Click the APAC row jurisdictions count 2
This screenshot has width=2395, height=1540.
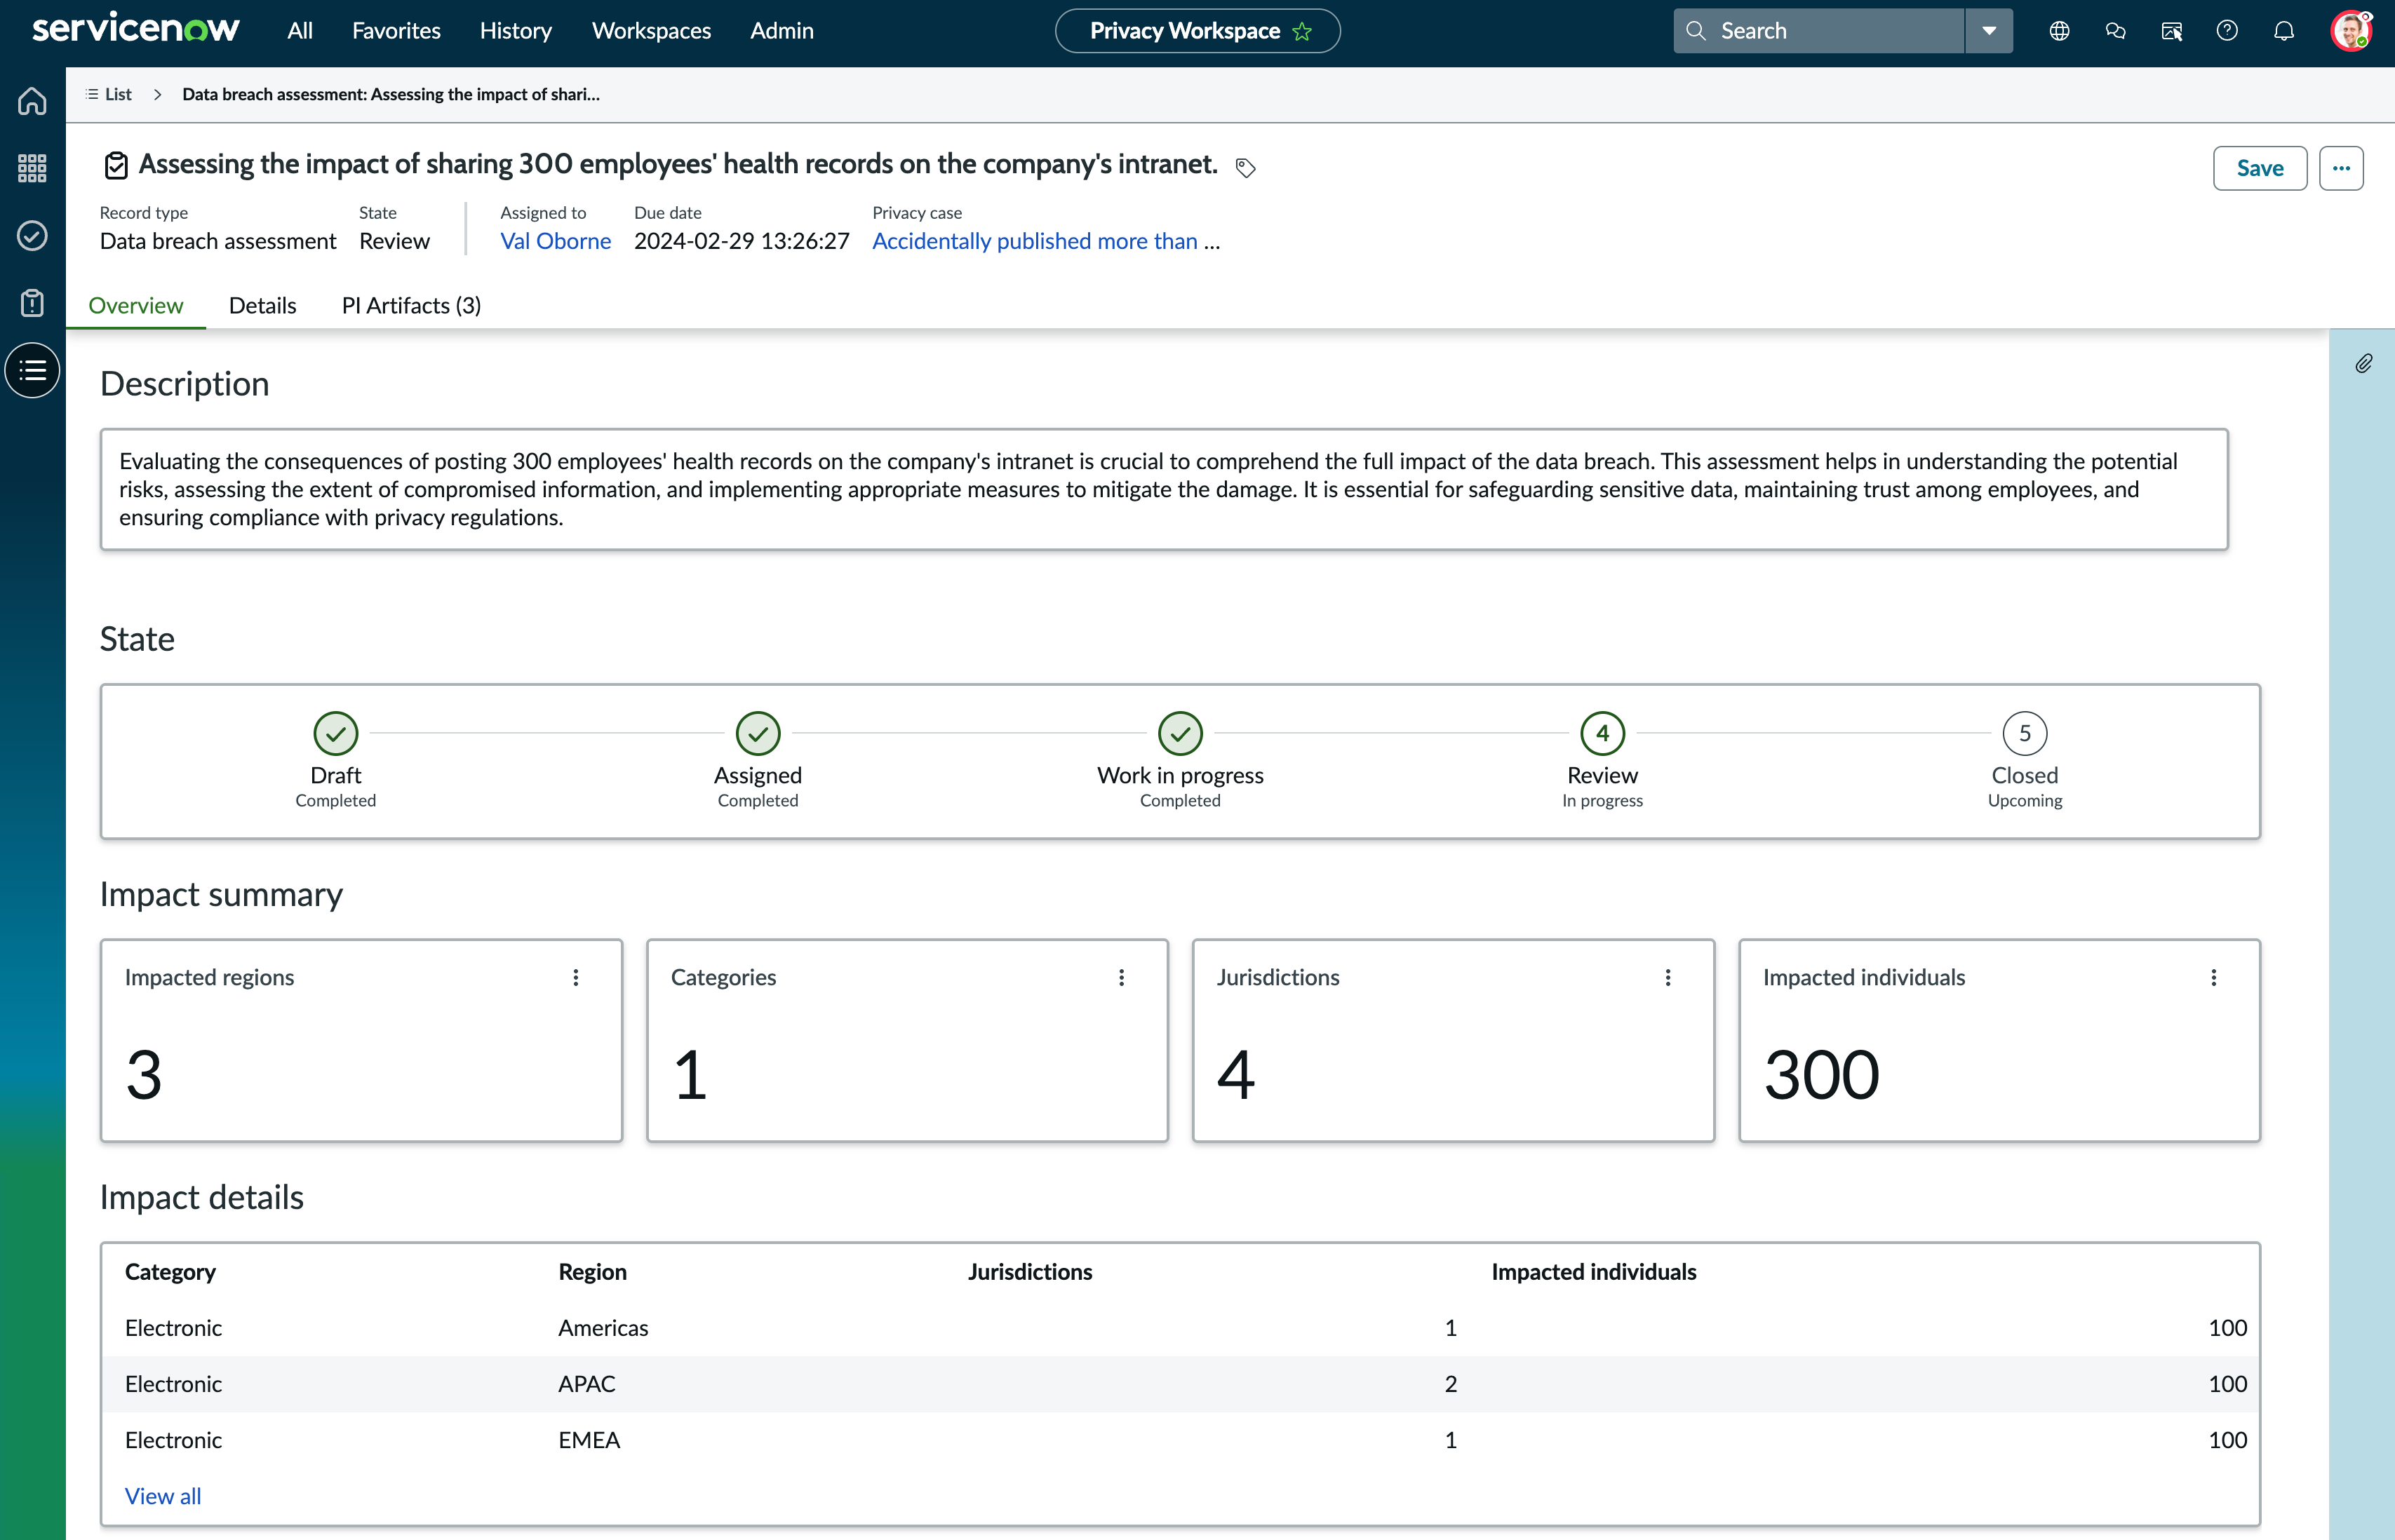pos(1451,1384)
